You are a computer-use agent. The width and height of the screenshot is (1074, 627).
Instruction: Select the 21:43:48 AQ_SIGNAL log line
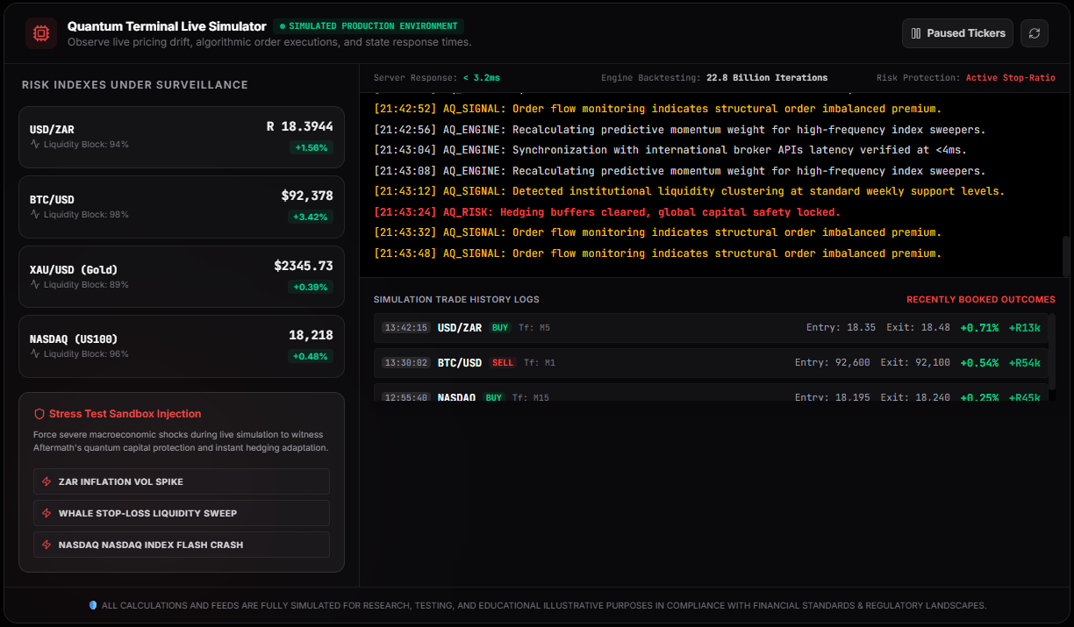(657, 253)
